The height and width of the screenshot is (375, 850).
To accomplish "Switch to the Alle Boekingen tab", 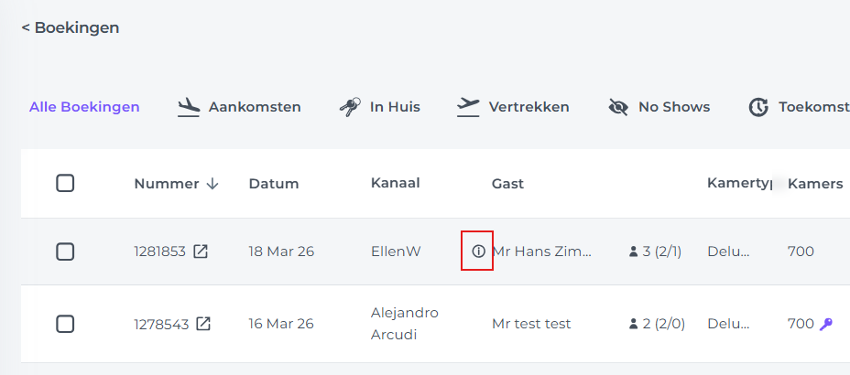I will point(84,107).
